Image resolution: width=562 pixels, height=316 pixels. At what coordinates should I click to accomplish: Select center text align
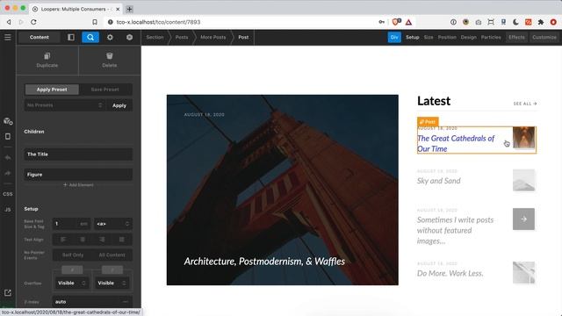(83, 240)
